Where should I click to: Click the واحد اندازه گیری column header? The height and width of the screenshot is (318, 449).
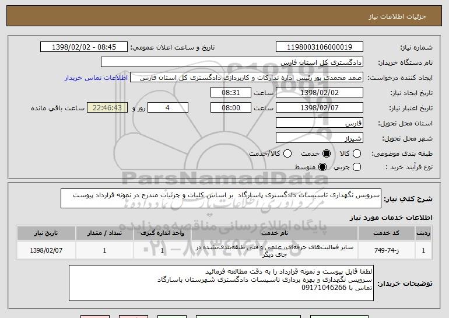coord(162,233)
